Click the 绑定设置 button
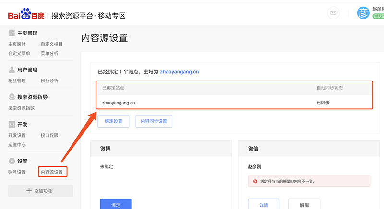 (x=113, y=121)
